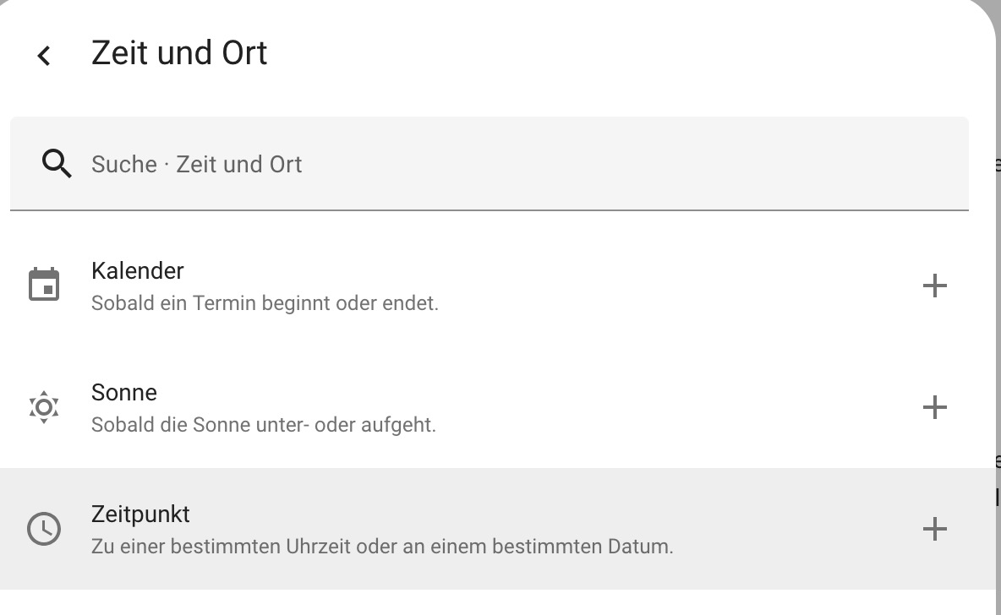
Task: Add the Kalender trigger with its plus
Action: coord(934,286)
